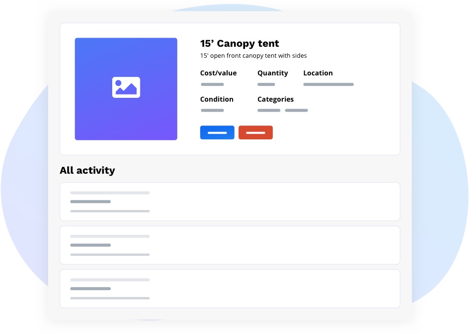Screen dimensions: 469x335
Task: Select the placeholder value under Quantity
Action: [266, 84]
